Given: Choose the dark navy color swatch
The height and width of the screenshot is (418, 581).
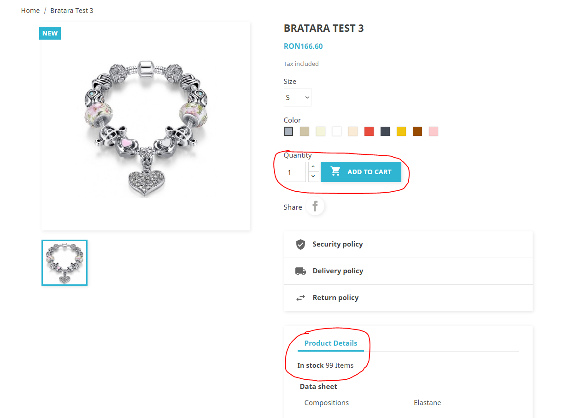Looking at the screenshot, I should tap(385, 131).
